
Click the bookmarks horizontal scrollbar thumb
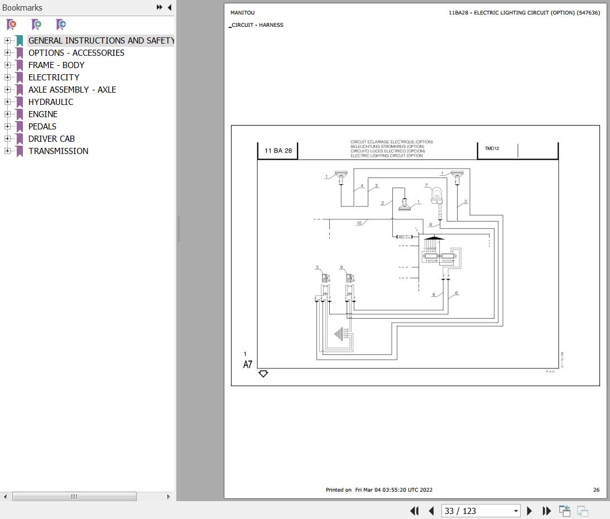(74, 497)
